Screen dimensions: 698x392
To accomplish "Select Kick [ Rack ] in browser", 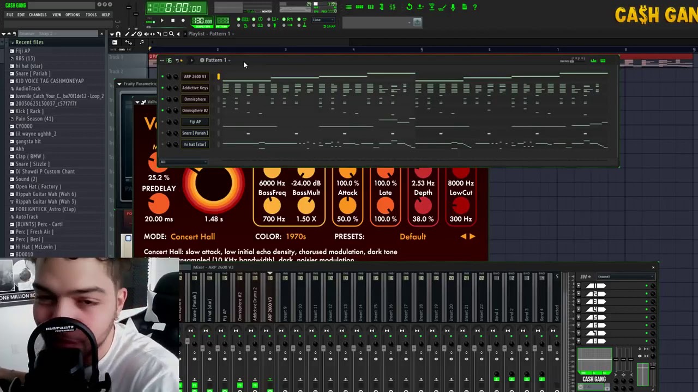I will [x=29, y=111].
